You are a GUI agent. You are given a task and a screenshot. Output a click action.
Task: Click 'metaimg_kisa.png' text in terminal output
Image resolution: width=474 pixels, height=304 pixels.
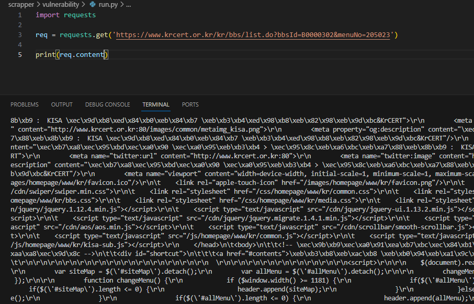tap(231, 130)
